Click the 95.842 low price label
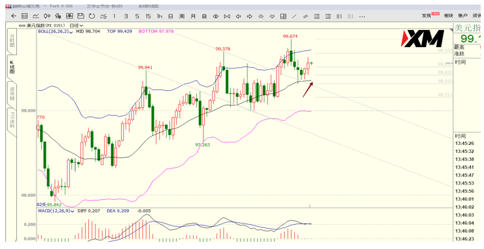This screenshot has width=484, height=249. (54, 205)
